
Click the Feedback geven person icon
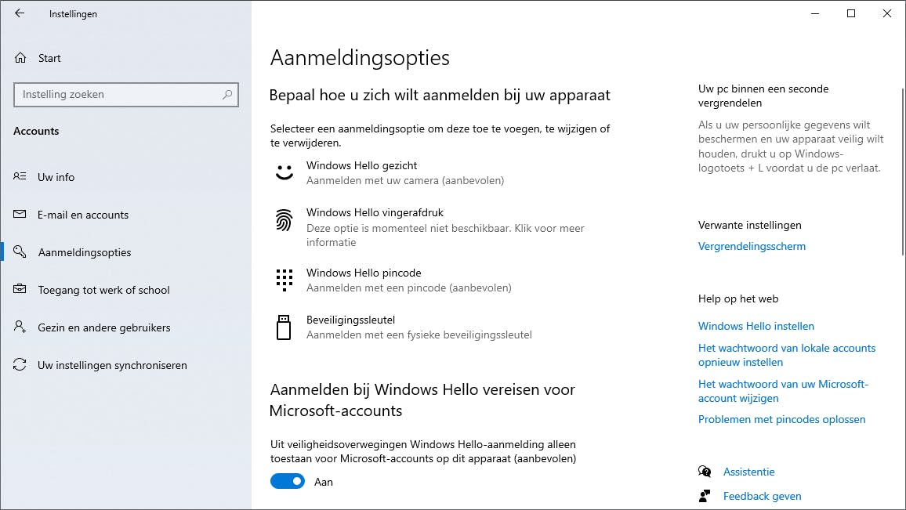coord(705,496)
